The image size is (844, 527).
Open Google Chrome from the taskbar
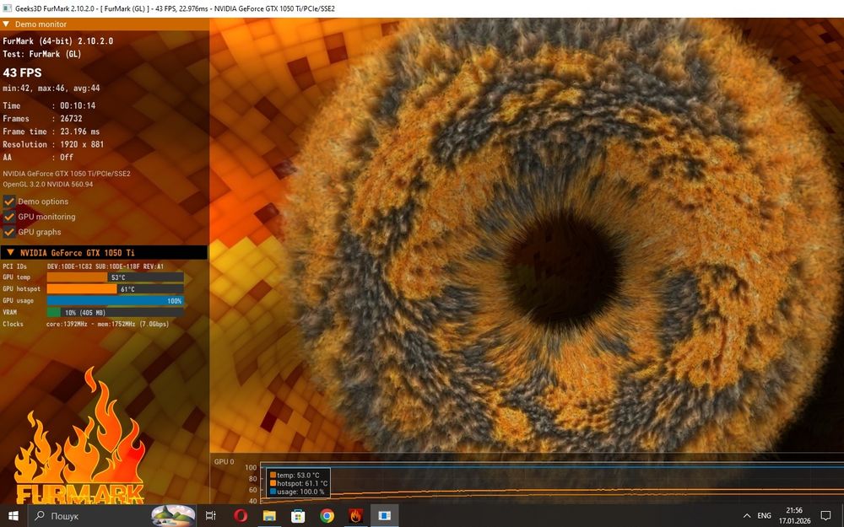click(x=327, y=516)
